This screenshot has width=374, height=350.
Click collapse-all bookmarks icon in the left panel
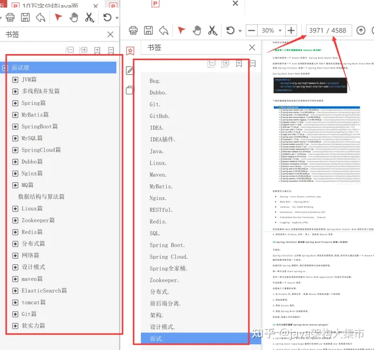pos(70,49)
